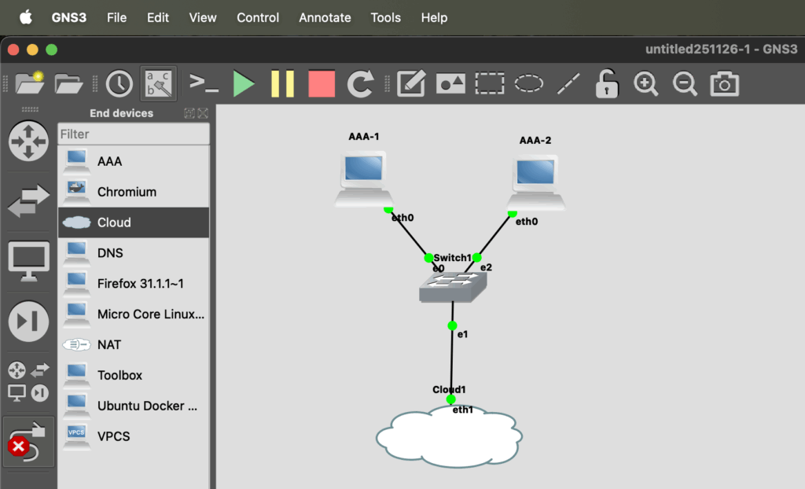Open the snapshot manager clock icon
This screenshot has width=805, height=489.
tap(119, 83)
